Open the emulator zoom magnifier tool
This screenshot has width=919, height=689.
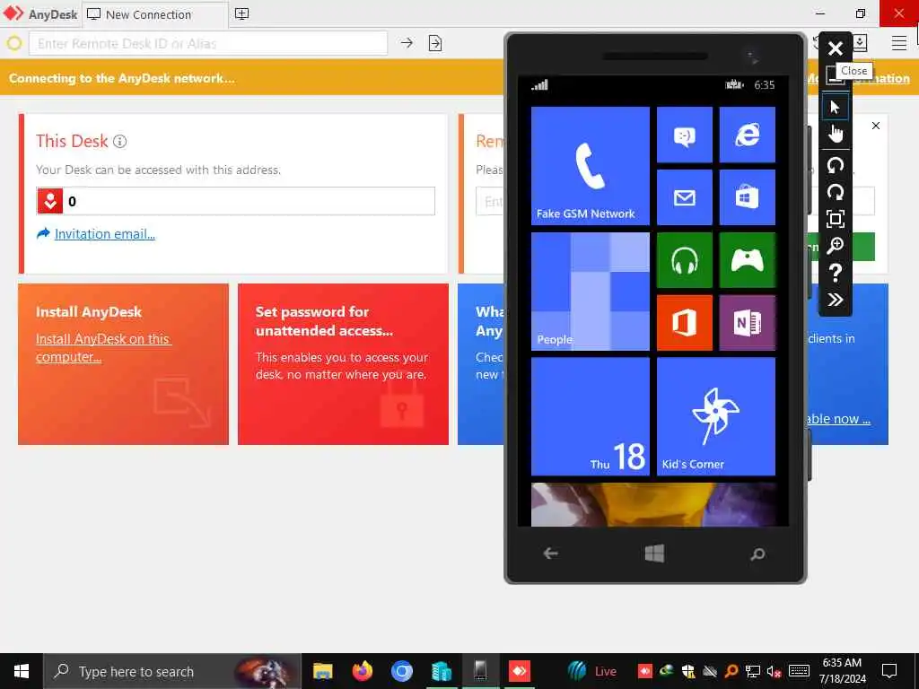[836, 246]
